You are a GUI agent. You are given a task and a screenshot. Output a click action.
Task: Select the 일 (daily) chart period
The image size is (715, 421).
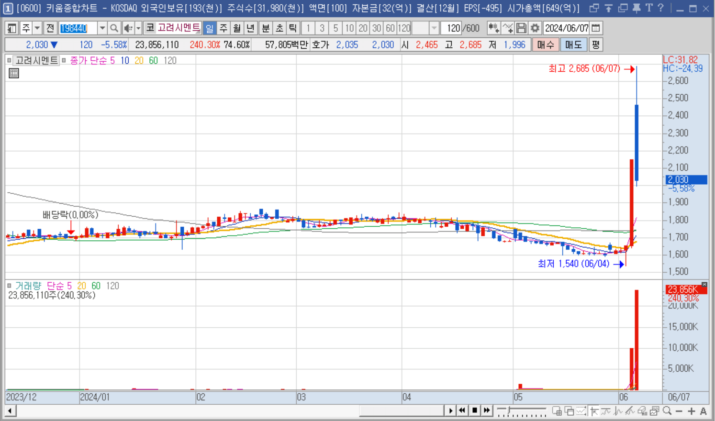[x=210, y=28]
